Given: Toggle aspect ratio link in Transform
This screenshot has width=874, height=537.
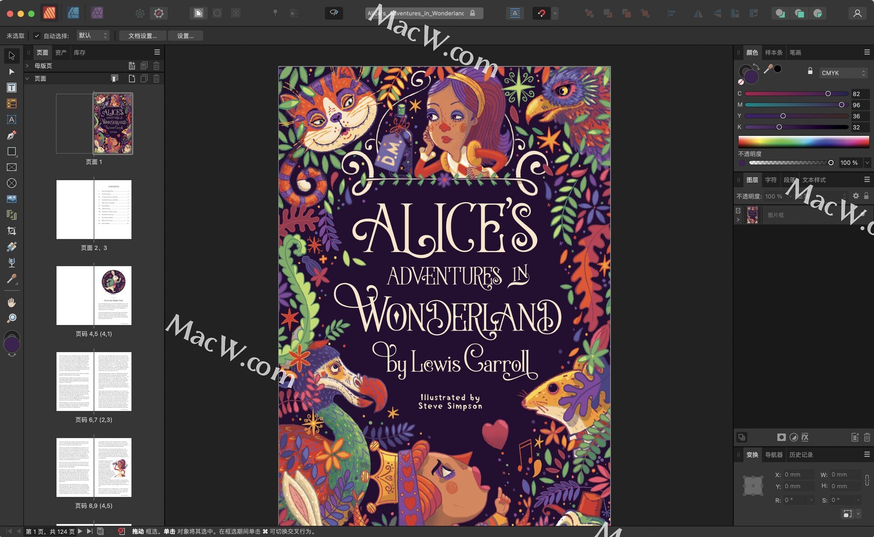Looking at the screenshot, I should click(867, 480).
